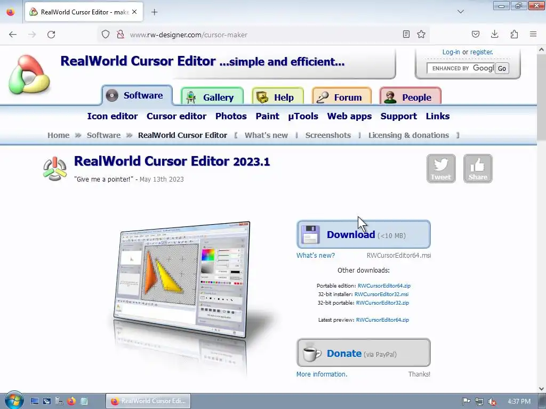
Task: Click the muted volume tray icon
Action: (492, 402)
